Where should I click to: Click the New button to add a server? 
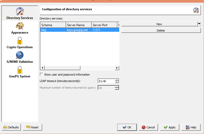pyautogui.click(x=159, y=24)
